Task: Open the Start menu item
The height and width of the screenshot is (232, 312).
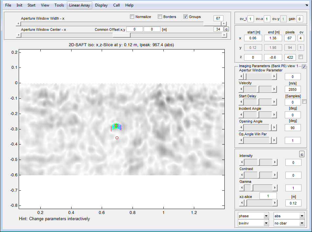Action: click(31, 5)
